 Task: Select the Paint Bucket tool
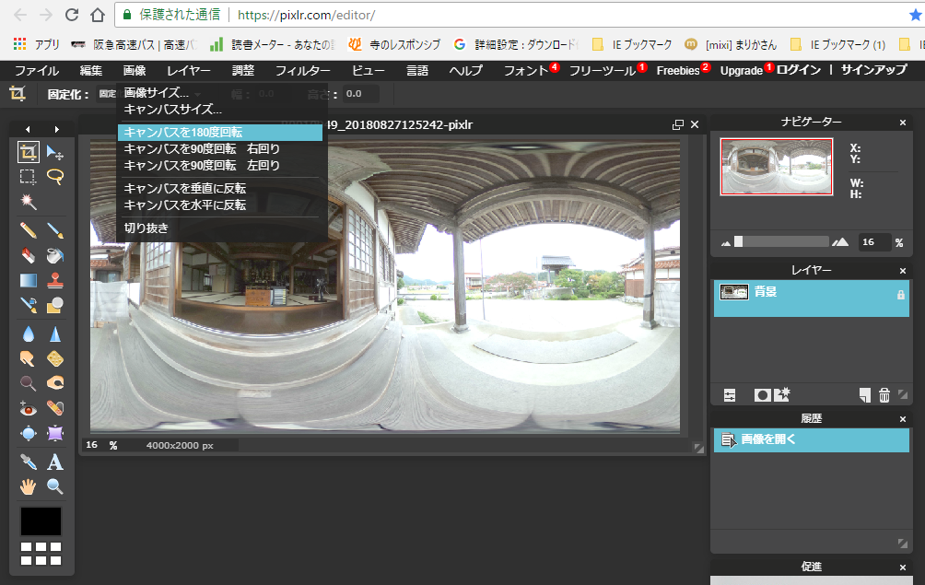point(55,255)
